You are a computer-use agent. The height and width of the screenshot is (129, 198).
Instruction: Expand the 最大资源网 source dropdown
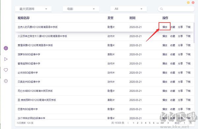tap(33, 9)
